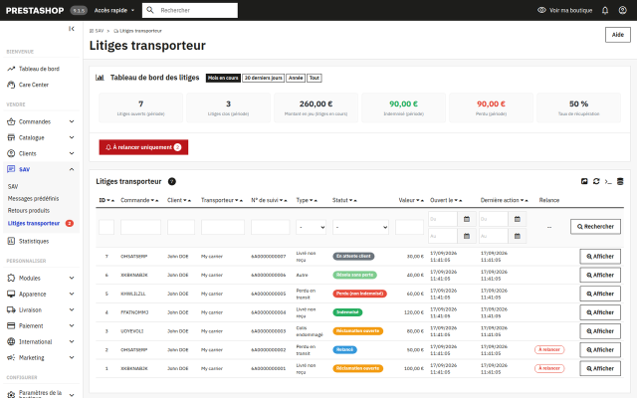Click the search magnifier icon in top bar

click(150, 10)
